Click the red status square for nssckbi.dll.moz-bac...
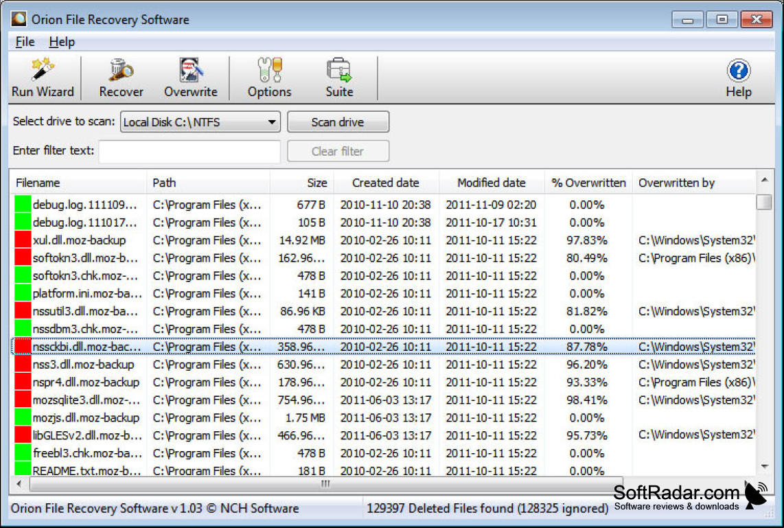This screenshot has height=528, width=784. (x=23, y=347)
